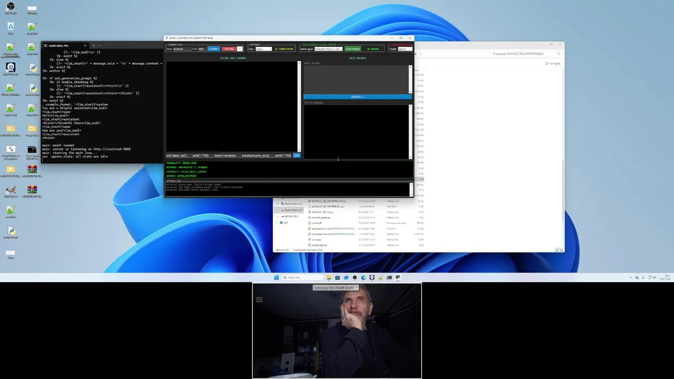674x379 pixels.
Task: Click the blue SEND button
Action: click(296, 155)
